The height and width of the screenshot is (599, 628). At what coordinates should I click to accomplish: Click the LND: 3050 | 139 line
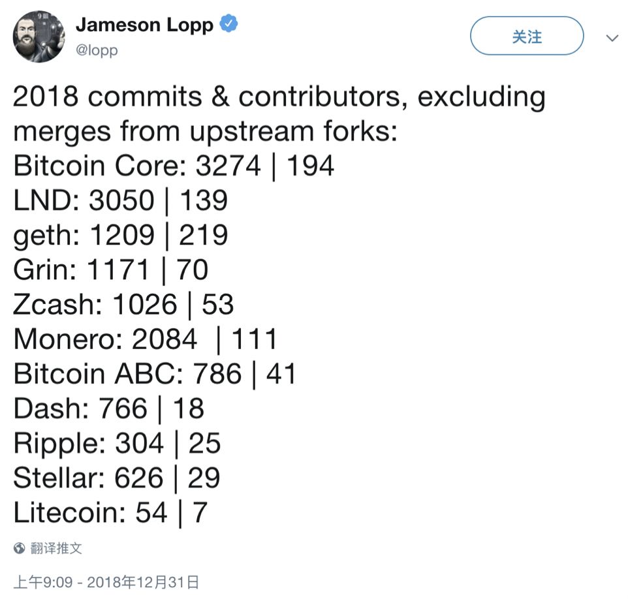coord(121,200)
